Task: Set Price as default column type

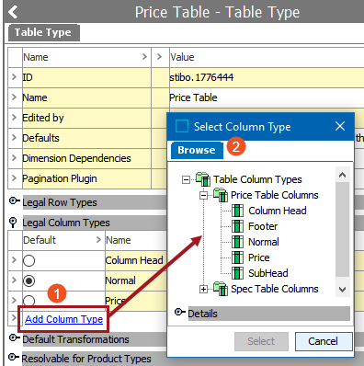Action: pos(29,301)
